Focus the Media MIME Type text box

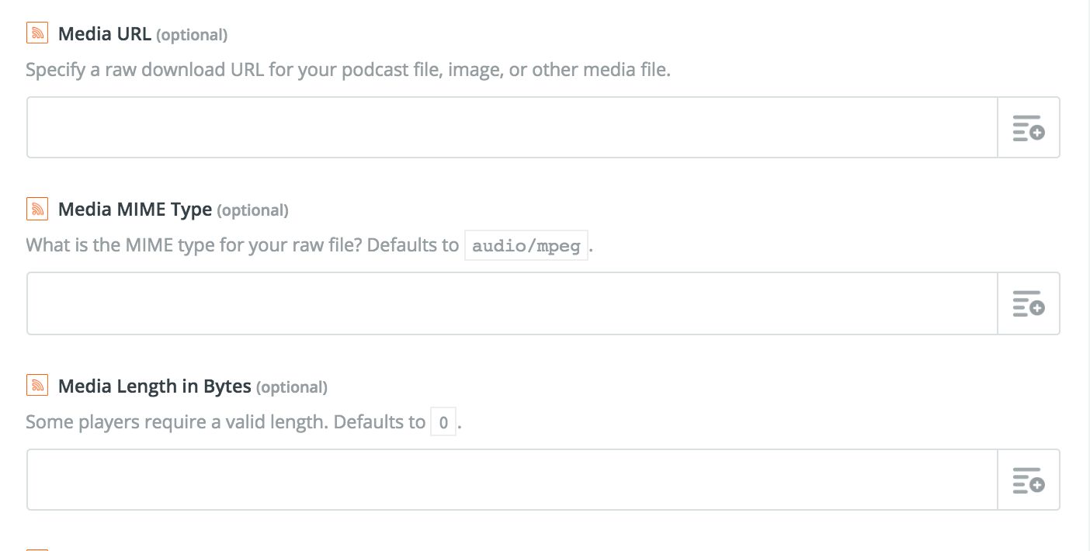click(512, 303)
